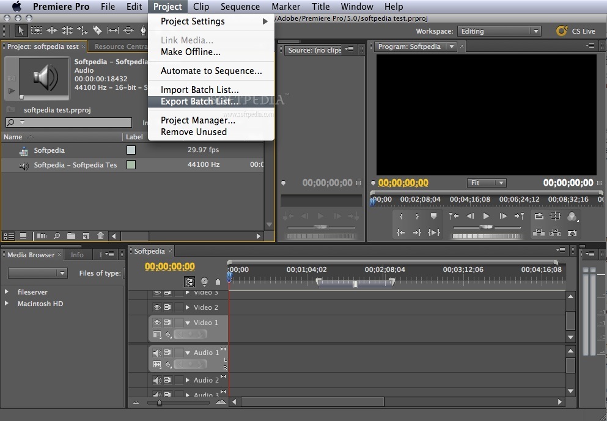Create a New Bin in Project panel

pos(72,236)
